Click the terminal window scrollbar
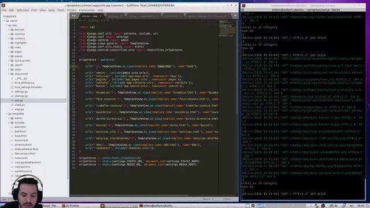 coord(365,190)
